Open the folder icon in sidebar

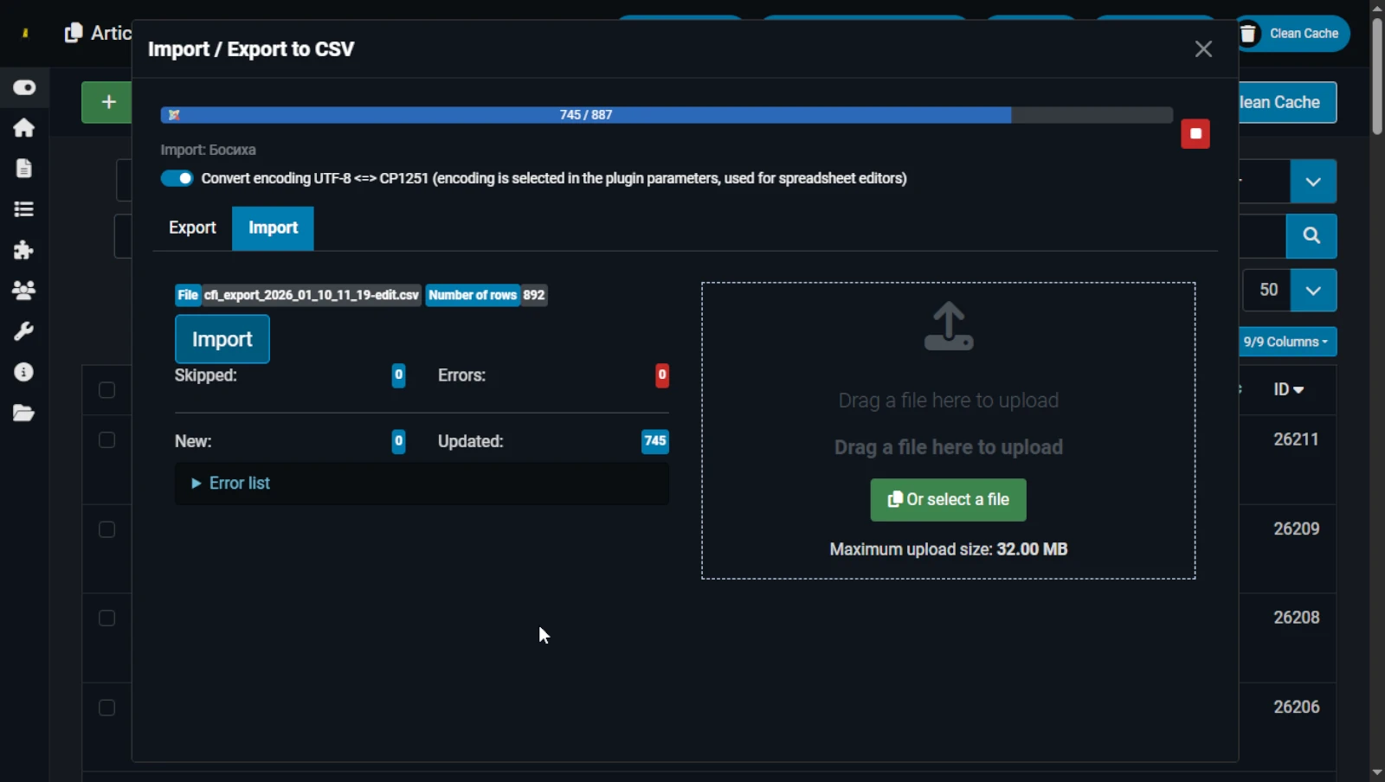23,413
